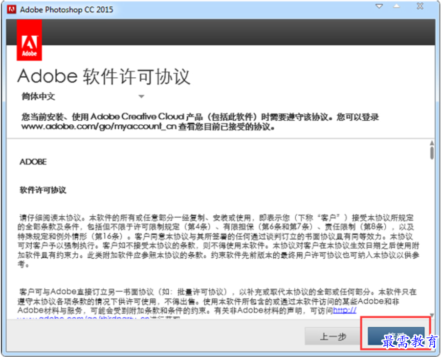Click the scroll-down arrow of license text
The height and width of the screenshot is (357, 442).
click(x=432, y=315)
